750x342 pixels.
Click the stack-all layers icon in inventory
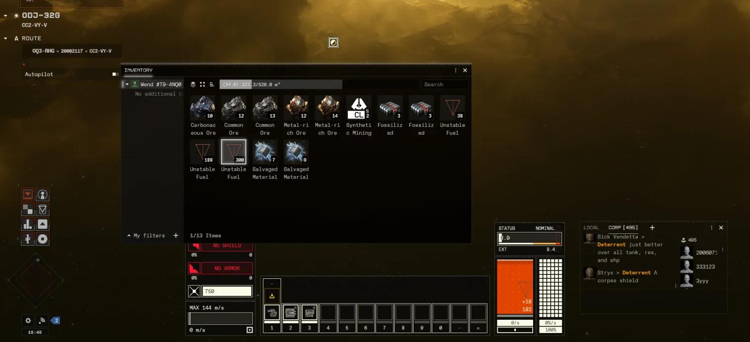[x=193, y=84]
